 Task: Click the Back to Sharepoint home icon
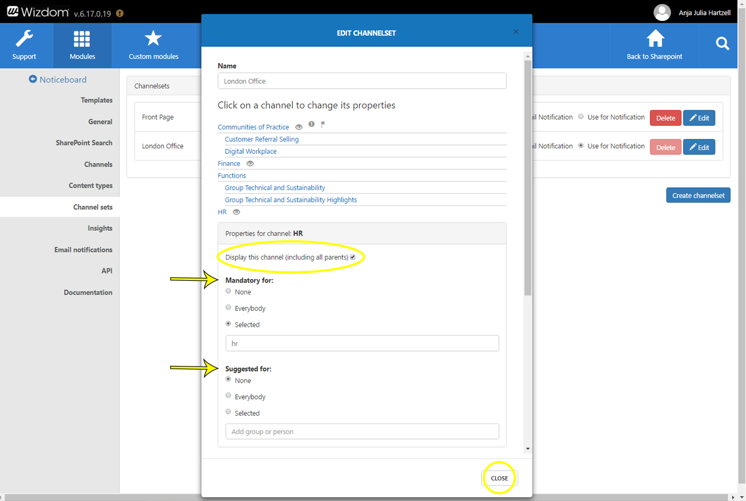[655, 39]
